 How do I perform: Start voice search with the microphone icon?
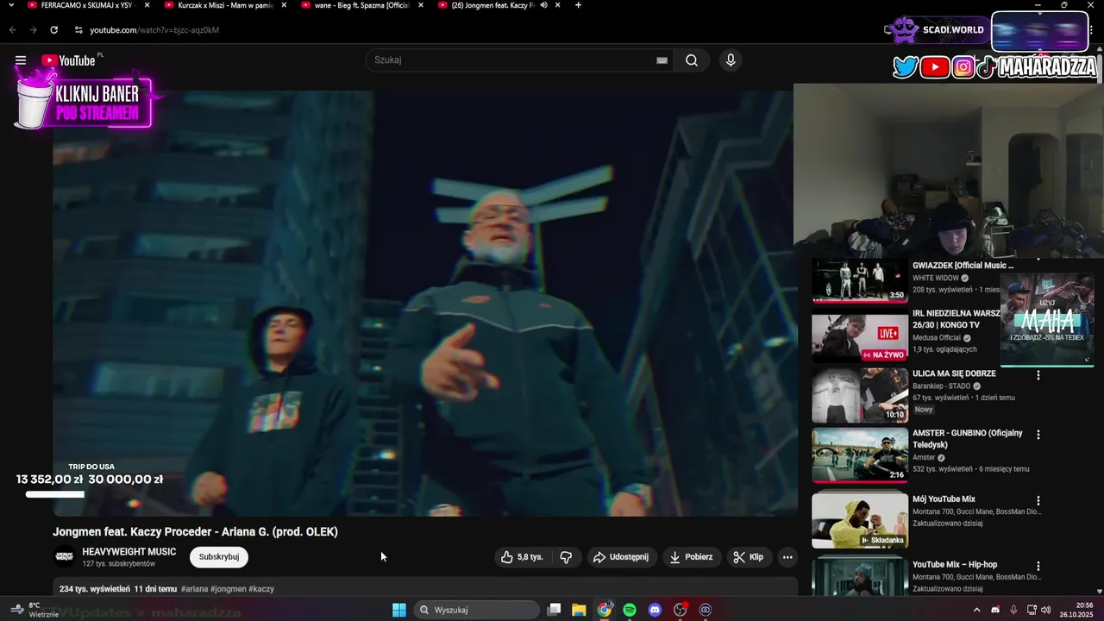click(x=731, y=60)
